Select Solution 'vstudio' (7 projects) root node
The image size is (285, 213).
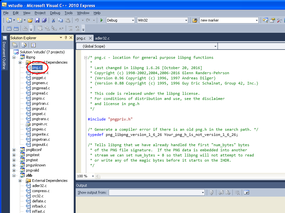tap(42, 52)
